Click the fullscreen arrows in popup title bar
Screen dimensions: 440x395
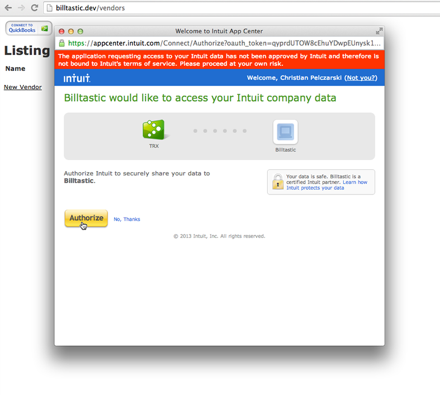coord(379,31)
